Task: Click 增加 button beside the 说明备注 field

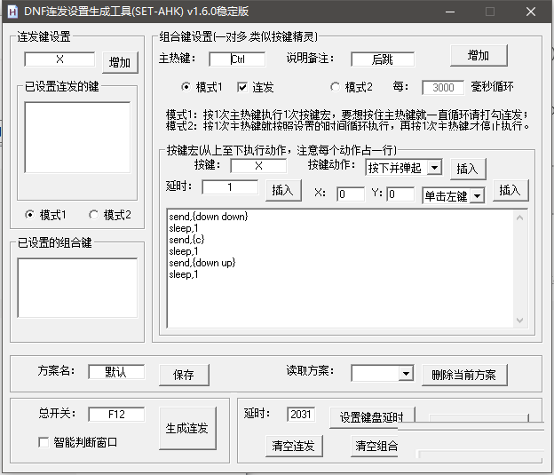Action: click(x=479, y=55)
